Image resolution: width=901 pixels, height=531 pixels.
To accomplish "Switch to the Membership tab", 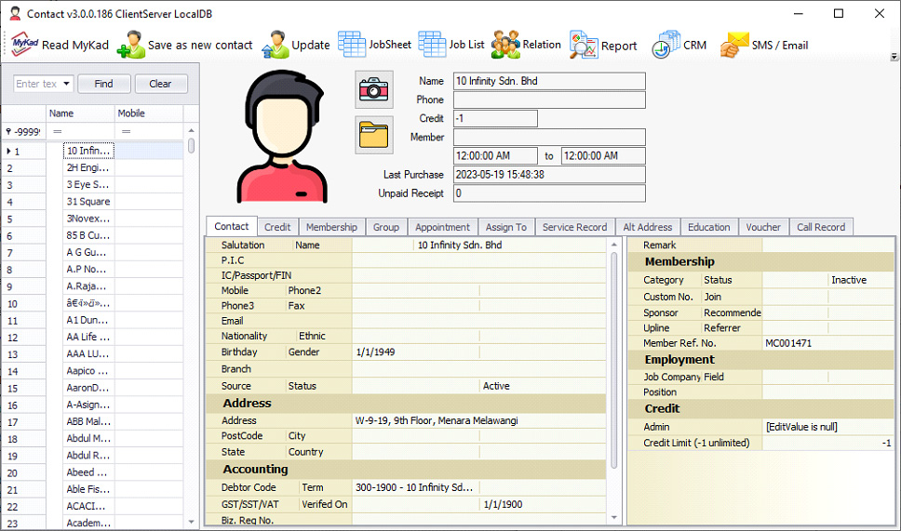I will tap(331, 227).
